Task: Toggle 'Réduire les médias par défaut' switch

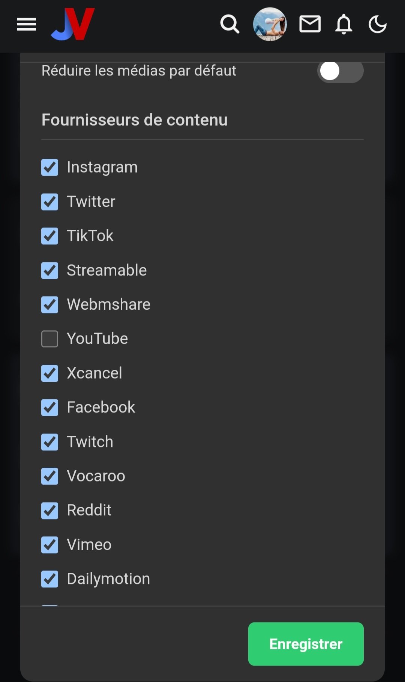Action: [x=340, y=71]
